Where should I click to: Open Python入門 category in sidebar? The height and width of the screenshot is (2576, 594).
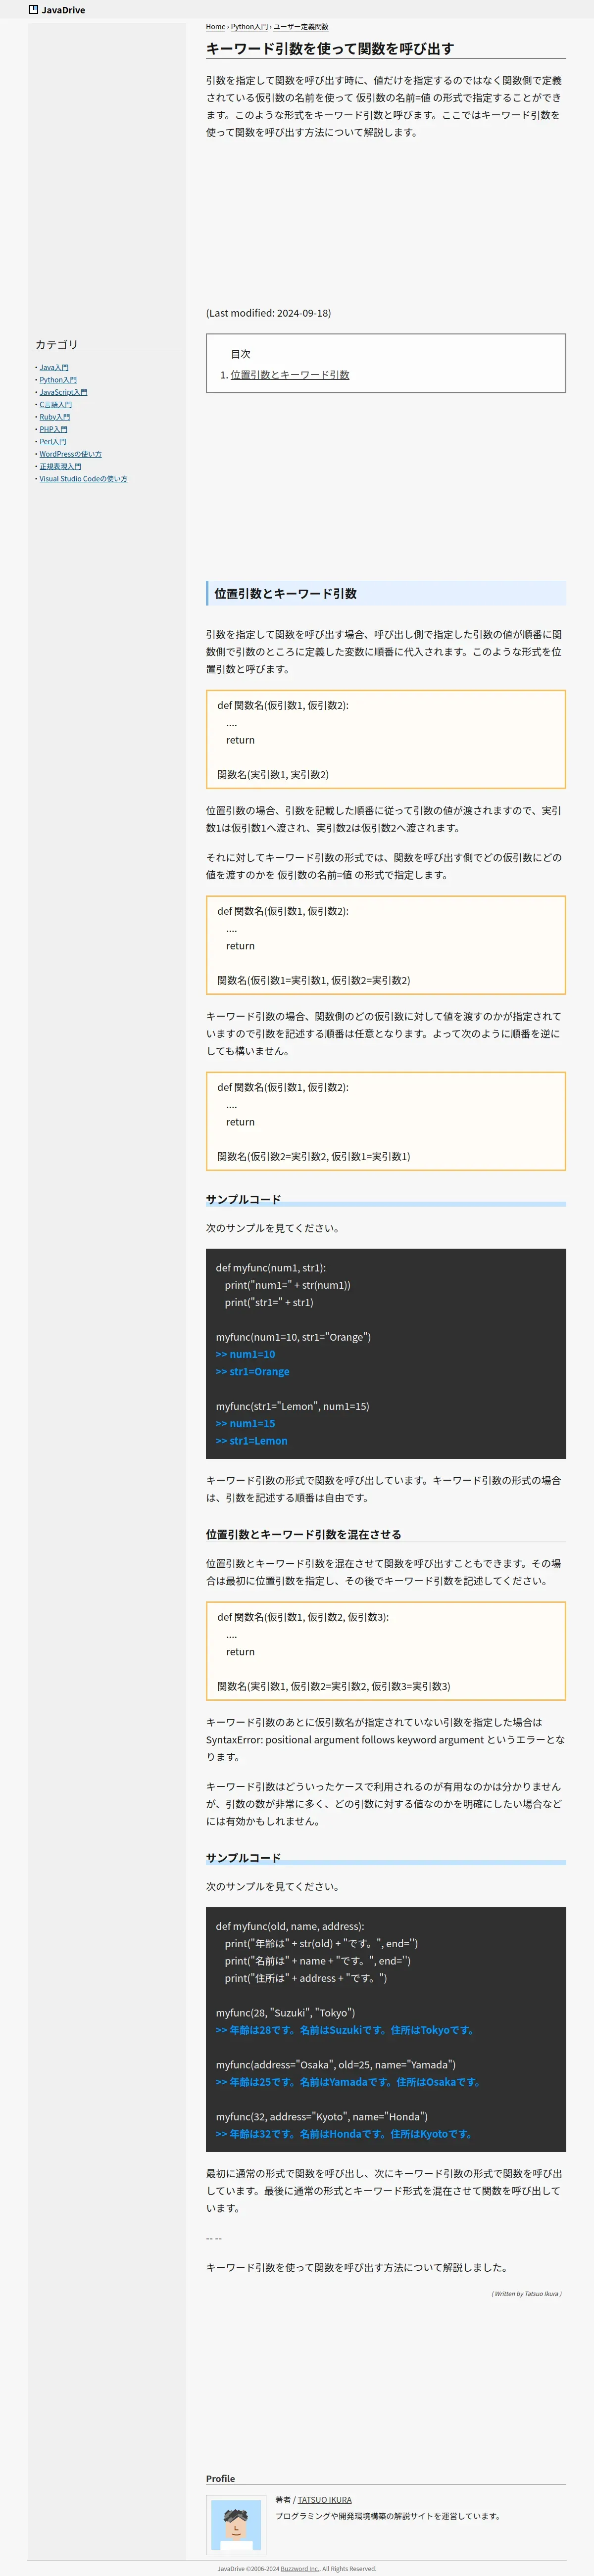tap(58, 380)
